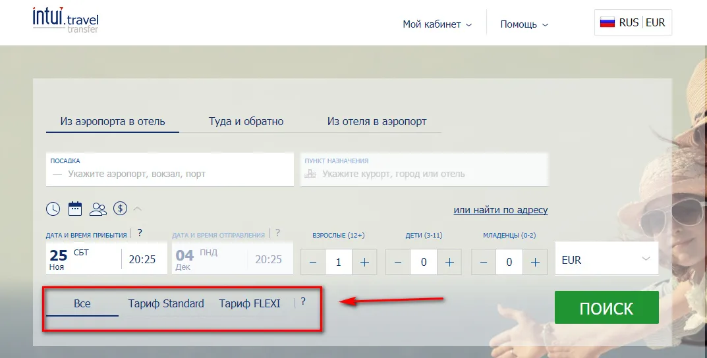Decrease the Взрослые count with minus
Screen dimensions: 707x358
pos(313,262)
